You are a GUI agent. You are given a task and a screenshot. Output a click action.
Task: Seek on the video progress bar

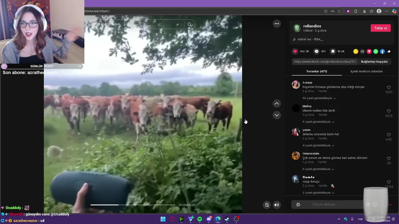coord(133,205)
